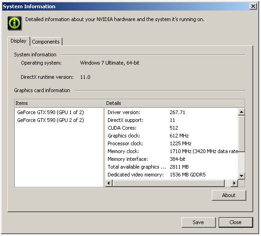Viewport: 261px width, 236px height.
Task: Click the Processor clock value 1225 MHz
Action: click(181, 143)
